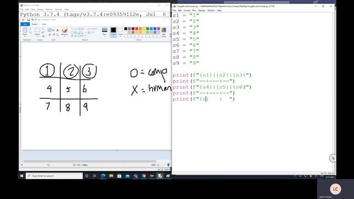The image size is (354, 199).
Task: Pick the green color swatch in Paint palette
Action: pos(148,29)
